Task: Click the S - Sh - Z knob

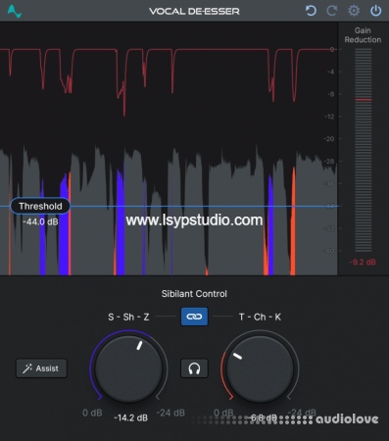Action: tap(128, 368)
